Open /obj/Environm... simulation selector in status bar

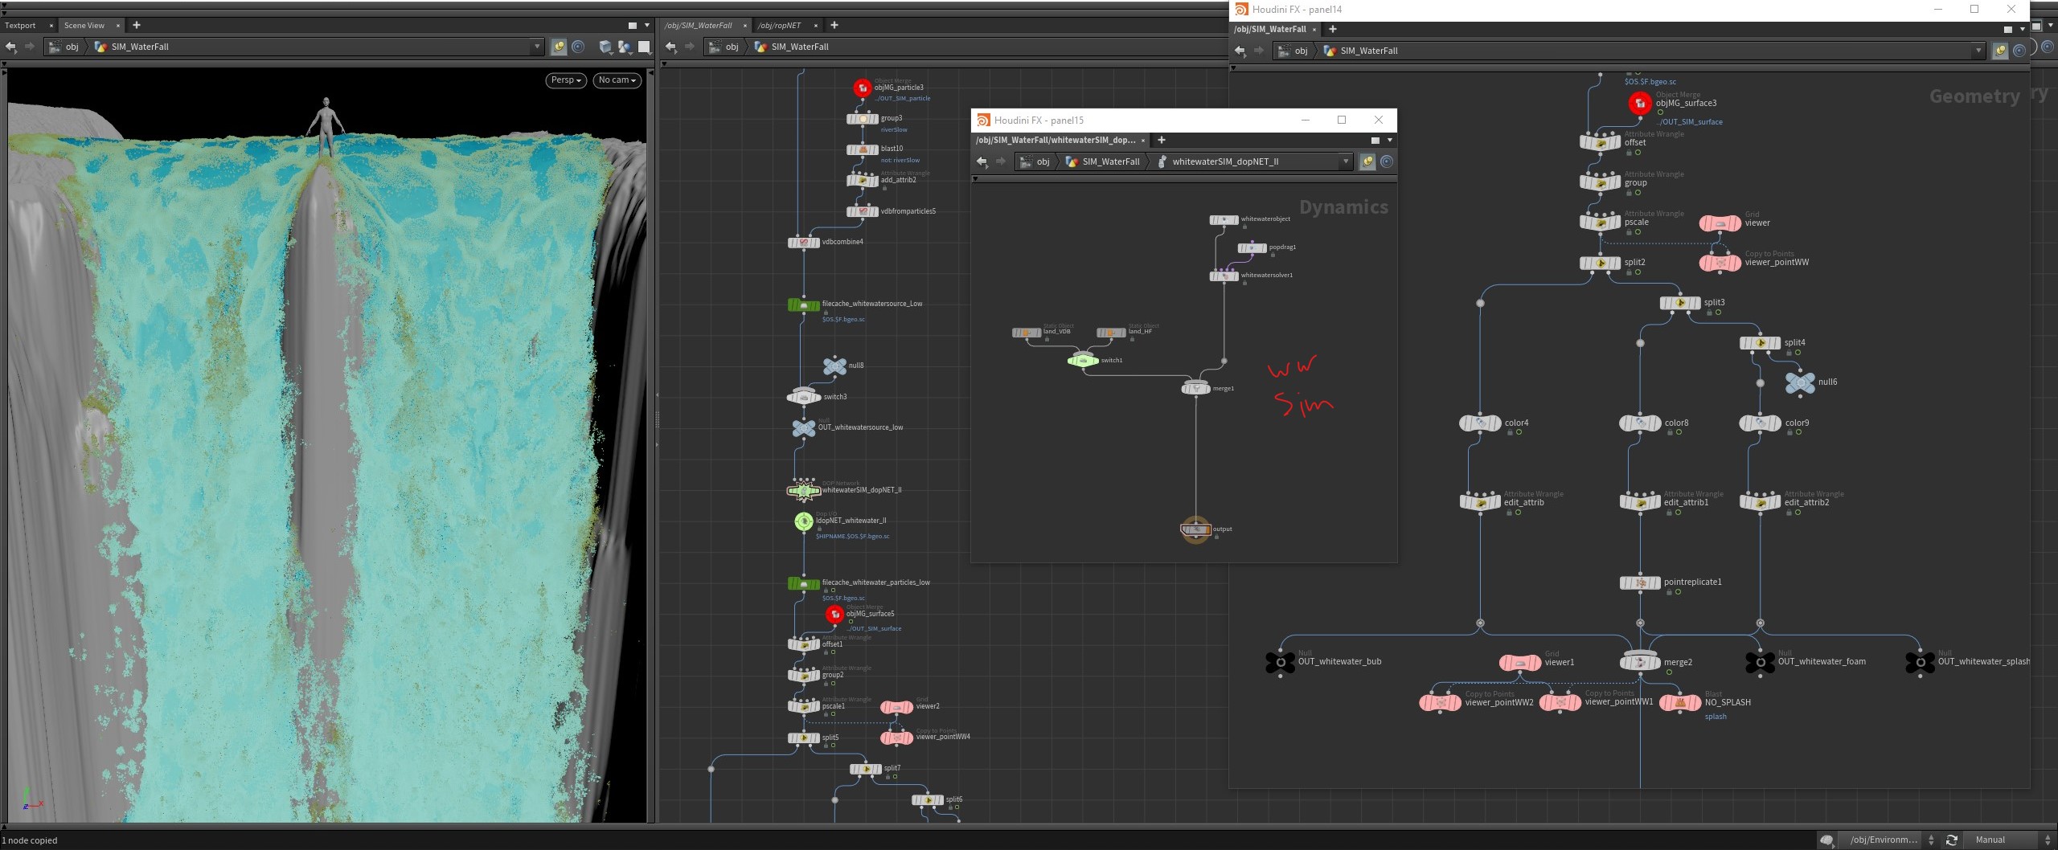pos(1891,840)
